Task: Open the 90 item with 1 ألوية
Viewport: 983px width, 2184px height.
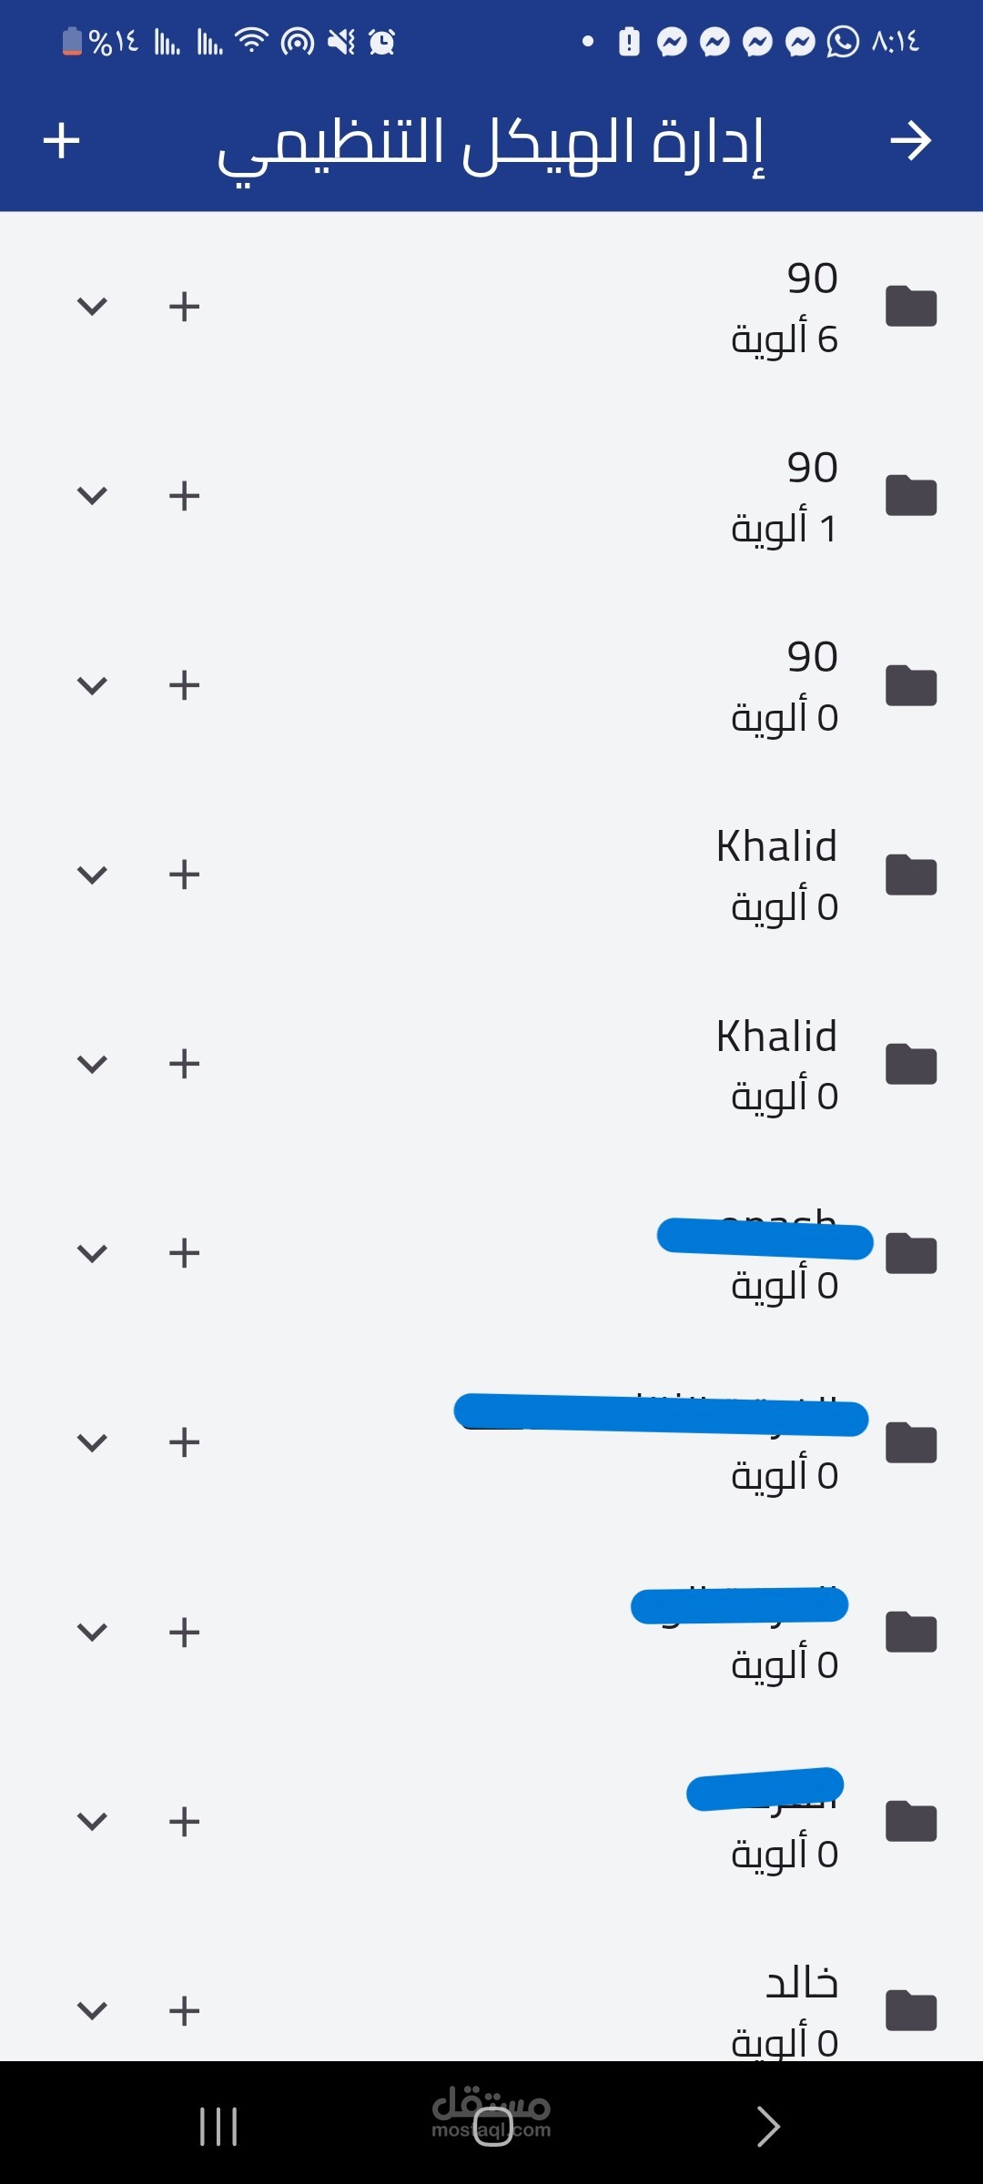Action: (x=491, y=496)
